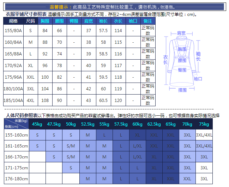The width and height of the screenshot is (229, 187).
Task: Click the 人体尺码参照表 heading
Action: 21,115
